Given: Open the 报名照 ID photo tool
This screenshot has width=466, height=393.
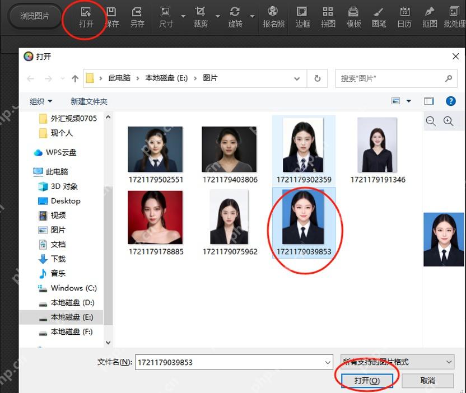Looking at the screenshot, I should 273,17.
